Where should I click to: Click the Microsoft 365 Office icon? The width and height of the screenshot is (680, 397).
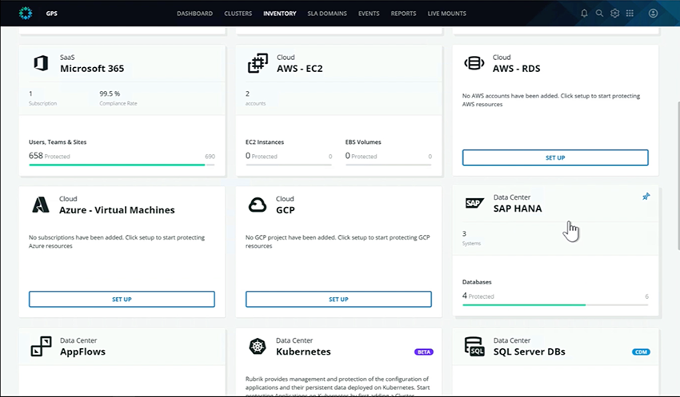41,63
